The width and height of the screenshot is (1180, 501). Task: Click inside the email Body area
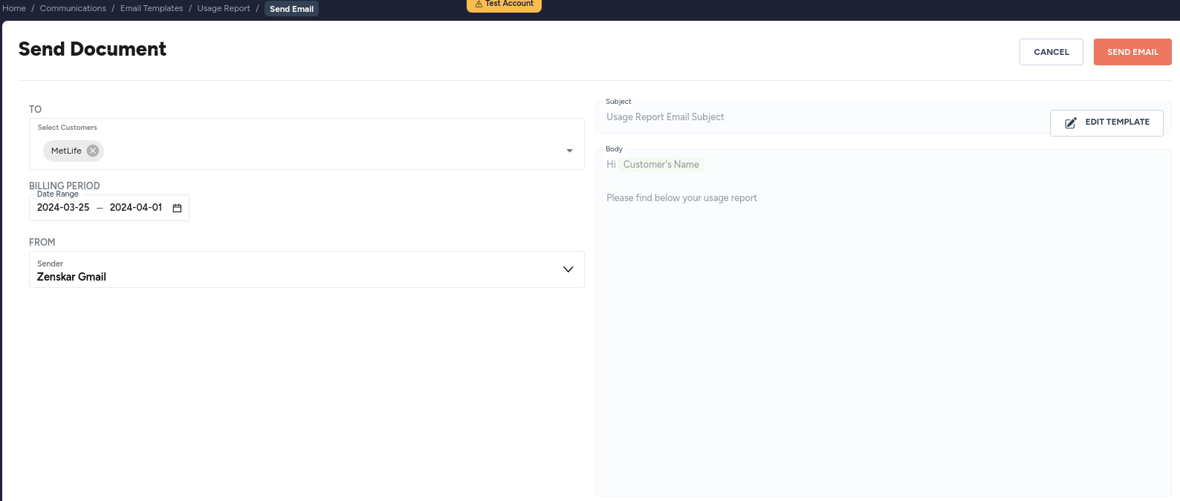(x=884, y=323)
